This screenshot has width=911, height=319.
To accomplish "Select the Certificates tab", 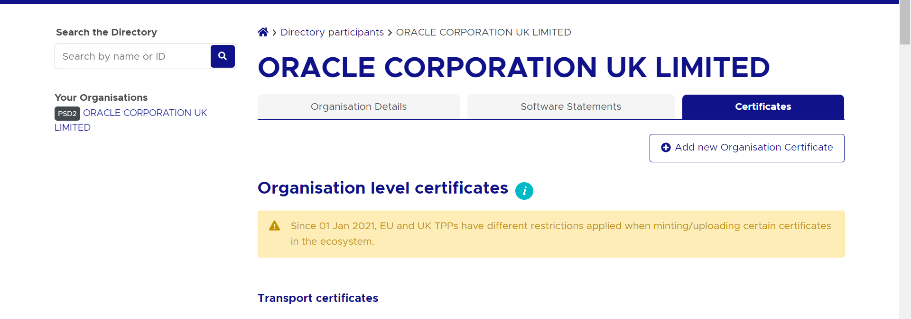I will (x=763, y=106).
